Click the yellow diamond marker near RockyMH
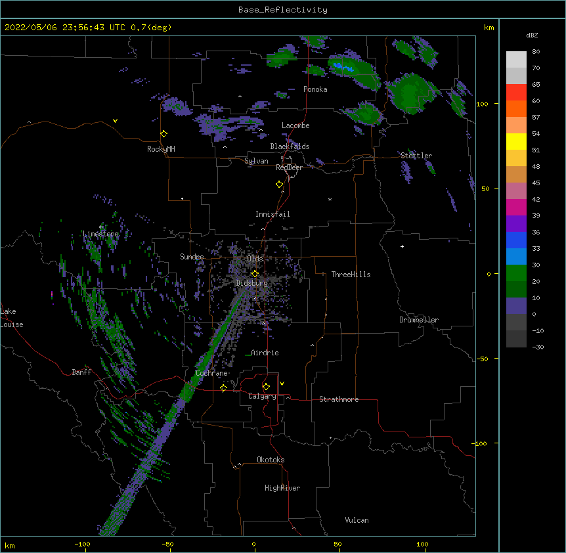 point(164,134)
